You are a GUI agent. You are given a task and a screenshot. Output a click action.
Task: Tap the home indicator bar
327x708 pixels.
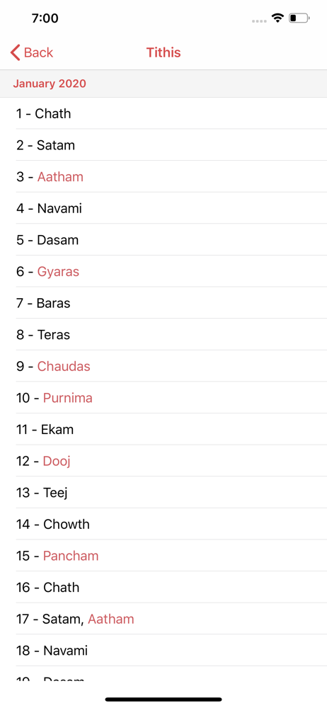[163, 700]
